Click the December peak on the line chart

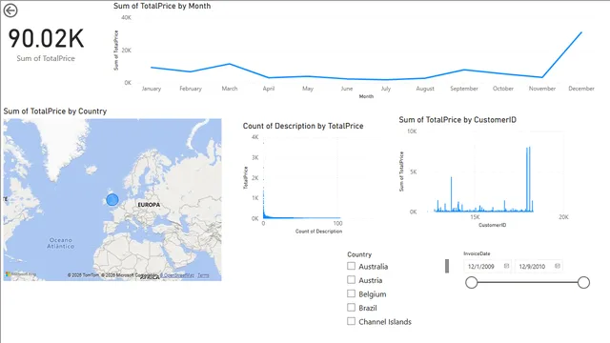coord(581,32)
